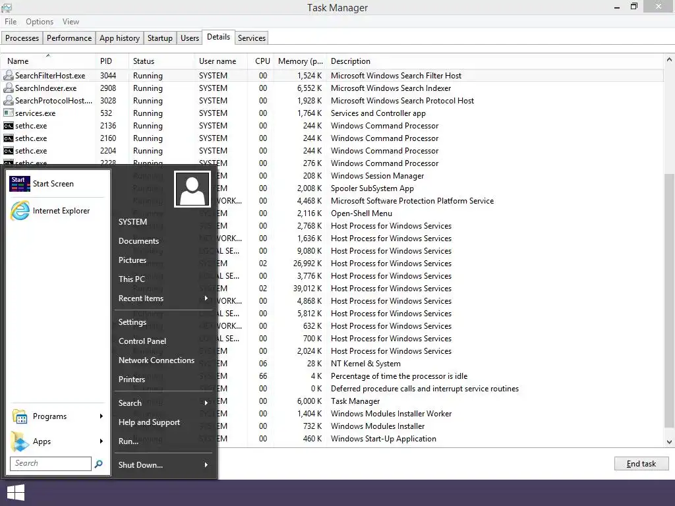Image resolution: width=675 pixels, height=506 pixels.
Task: Select sethc.exe icon with PID 2204
Action: [x=8, y=151]
